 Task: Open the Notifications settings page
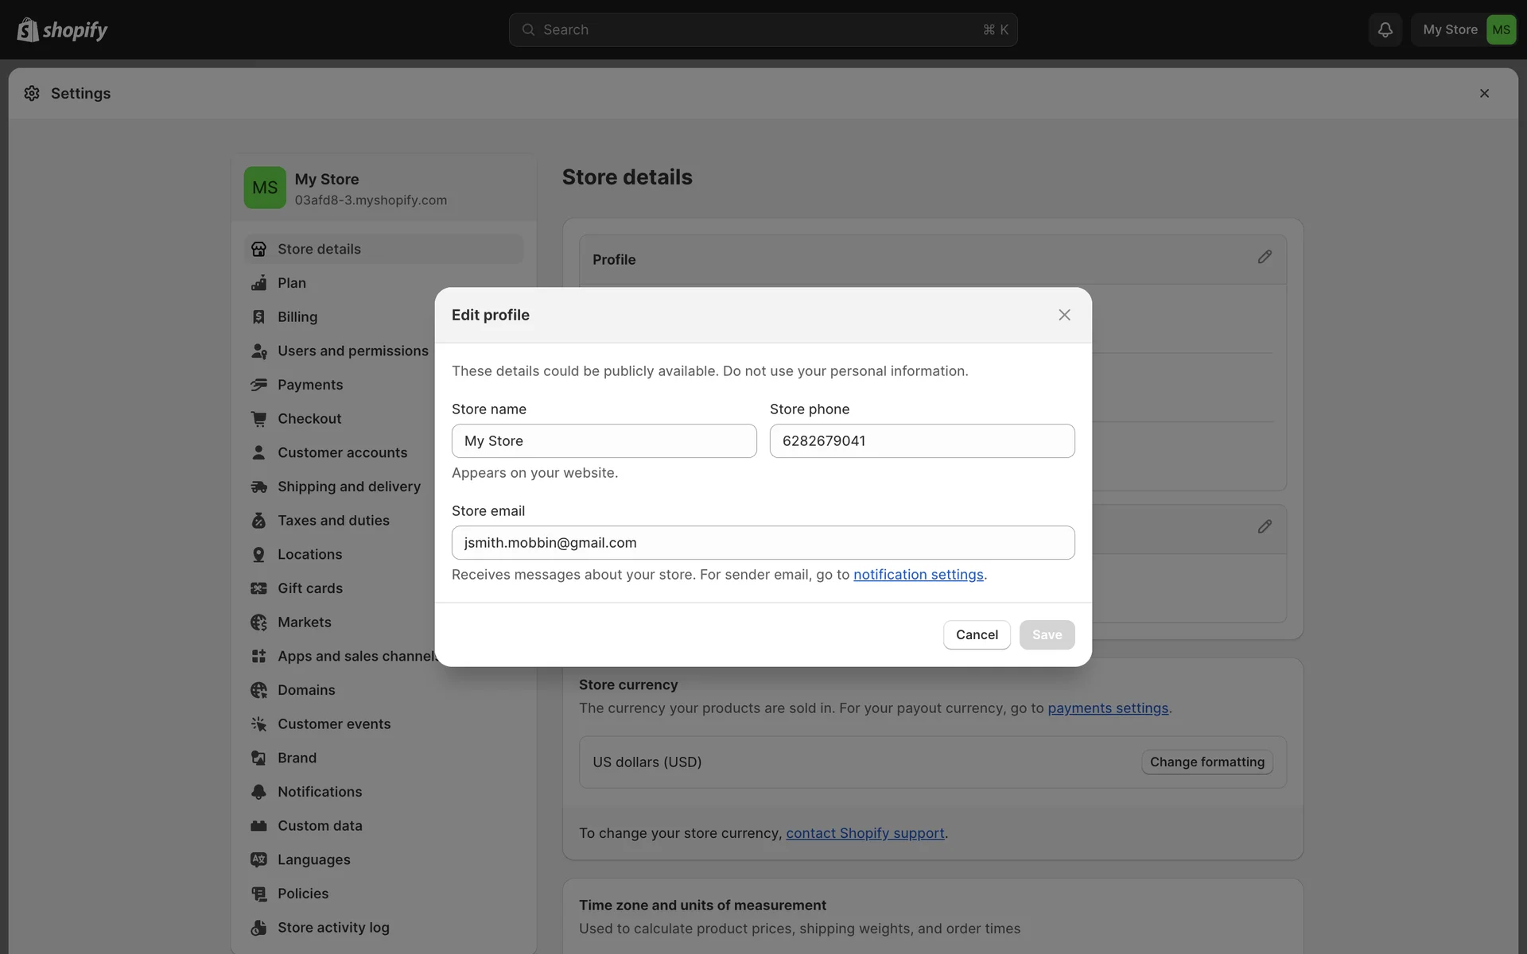(319, 792)
